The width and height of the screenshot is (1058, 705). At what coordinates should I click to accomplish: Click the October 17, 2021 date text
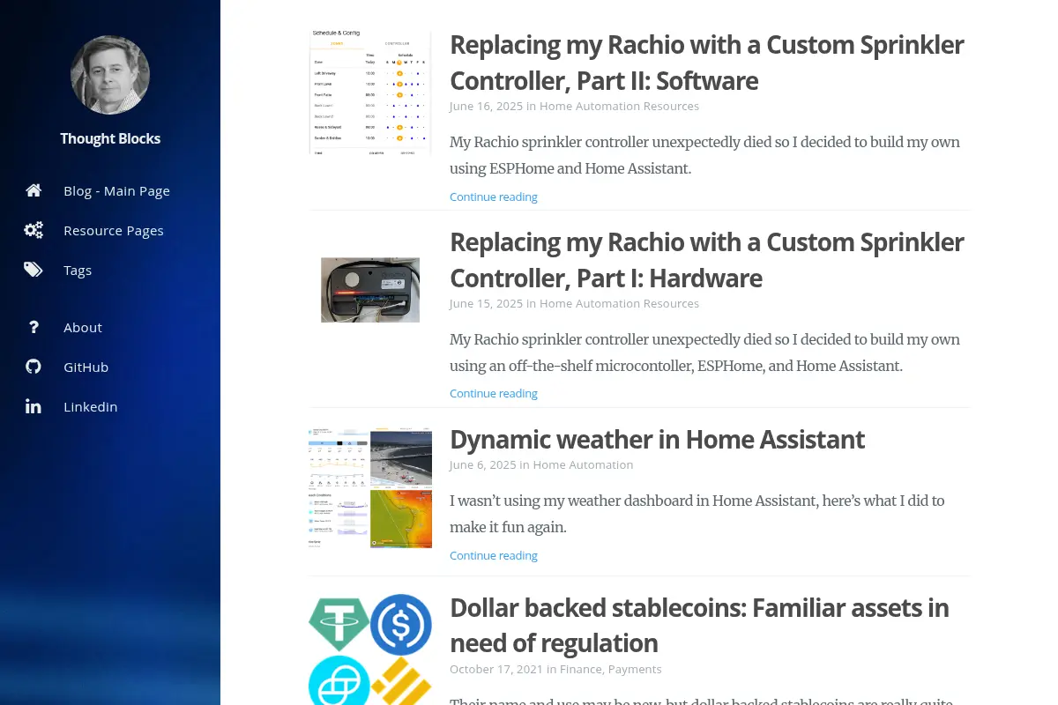tap(496, 669)
